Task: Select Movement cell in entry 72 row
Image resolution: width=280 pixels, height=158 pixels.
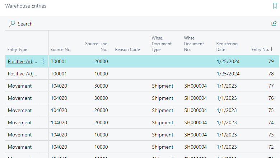Action: (20, 147)
